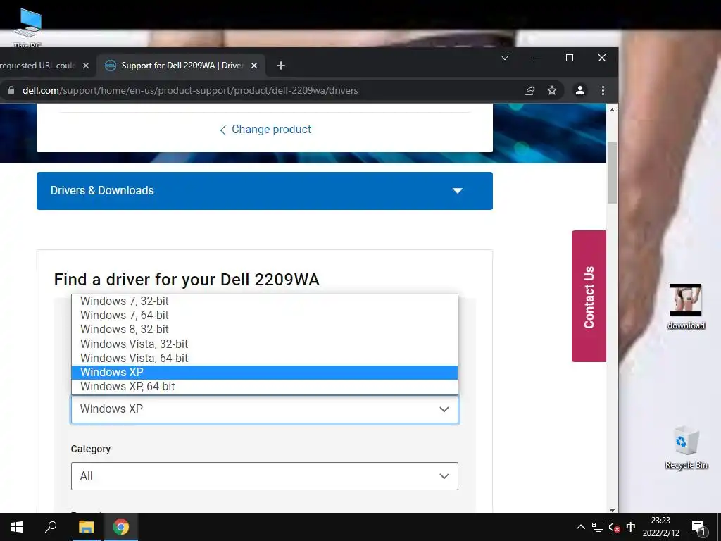Image resolution: width=721 pixels, height=541 pixels.
Task: Click the Chinese IME indicator
Action: pyautogui.click(x=631, y=527)
